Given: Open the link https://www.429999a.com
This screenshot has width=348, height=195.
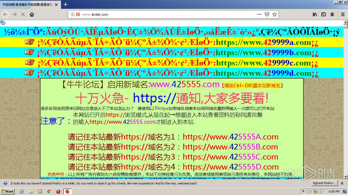Looking at the screenshot, I should tap(263, 43).
